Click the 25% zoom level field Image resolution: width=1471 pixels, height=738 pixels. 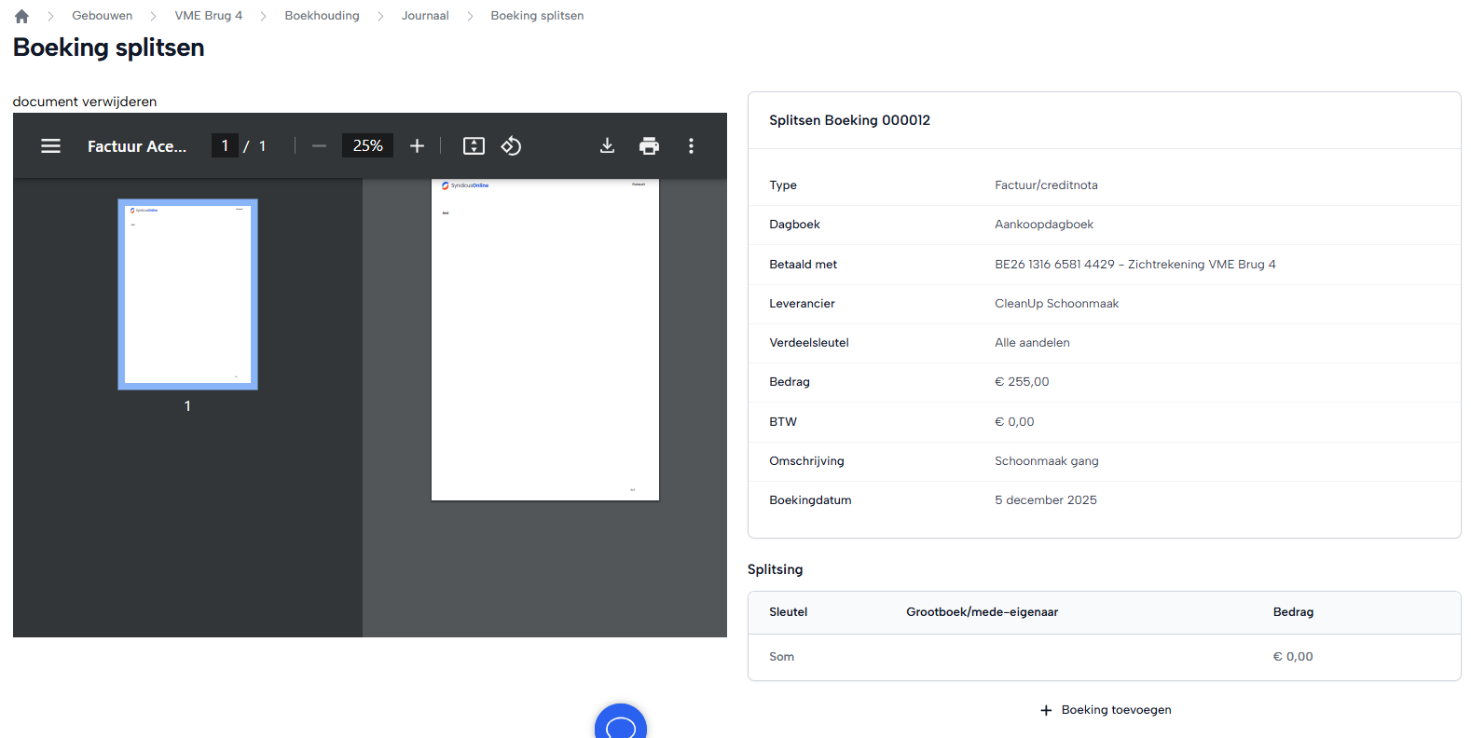pos(367,146)
